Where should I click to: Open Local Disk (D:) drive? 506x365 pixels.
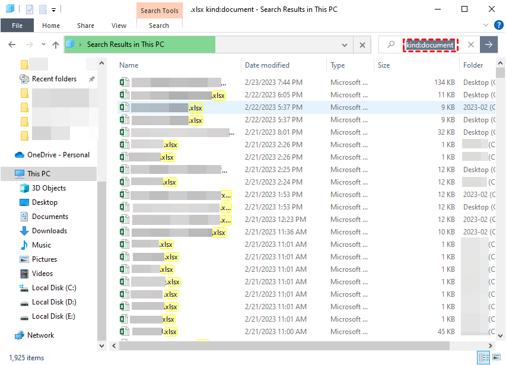54,302
